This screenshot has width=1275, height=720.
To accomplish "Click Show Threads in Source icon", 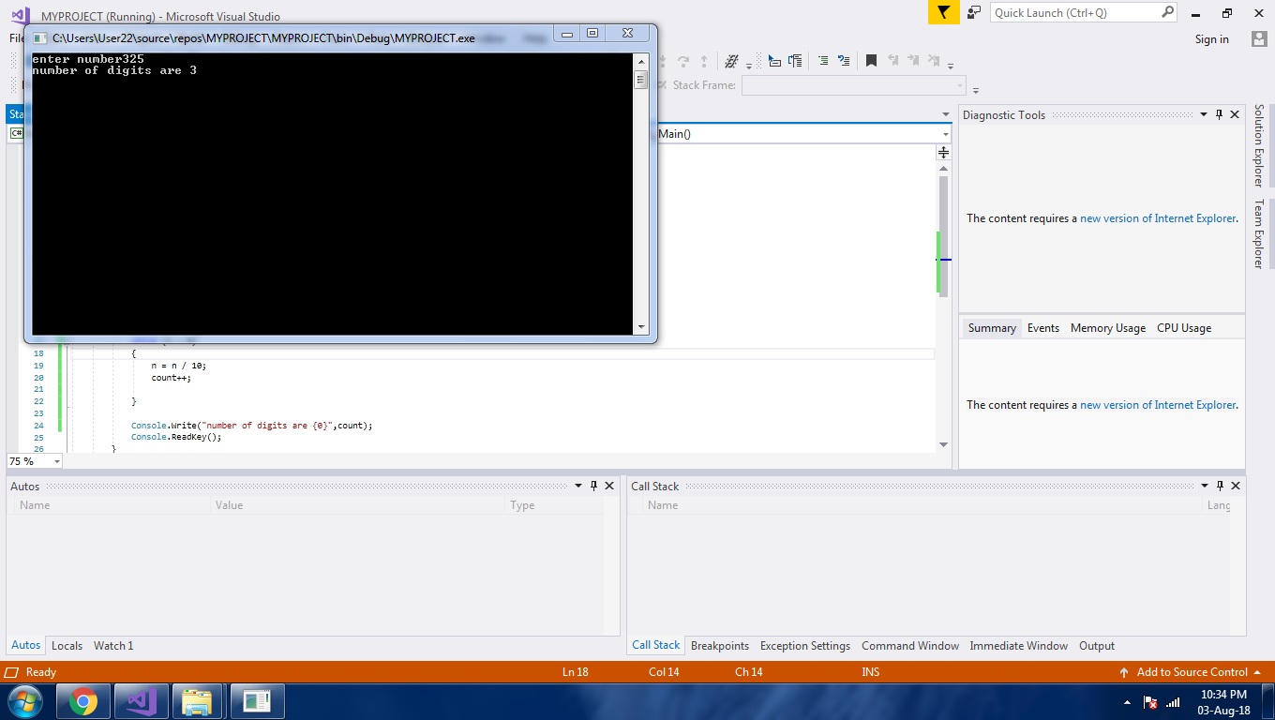I will [x=731, y=60].
